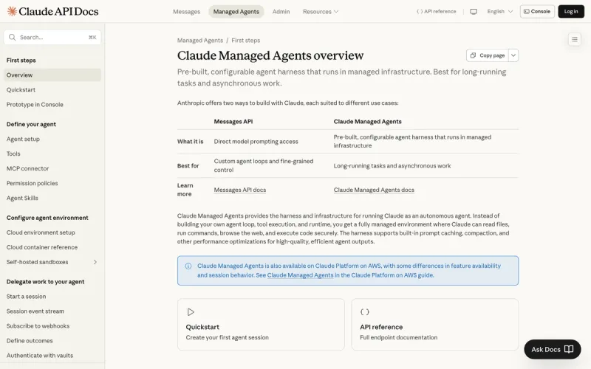Image resolution: width=591 pixels, height=369 pixels.
Task: Click 'Delegate work to your agent' heading
Action: pyautogui.click(x=45, y=282)
